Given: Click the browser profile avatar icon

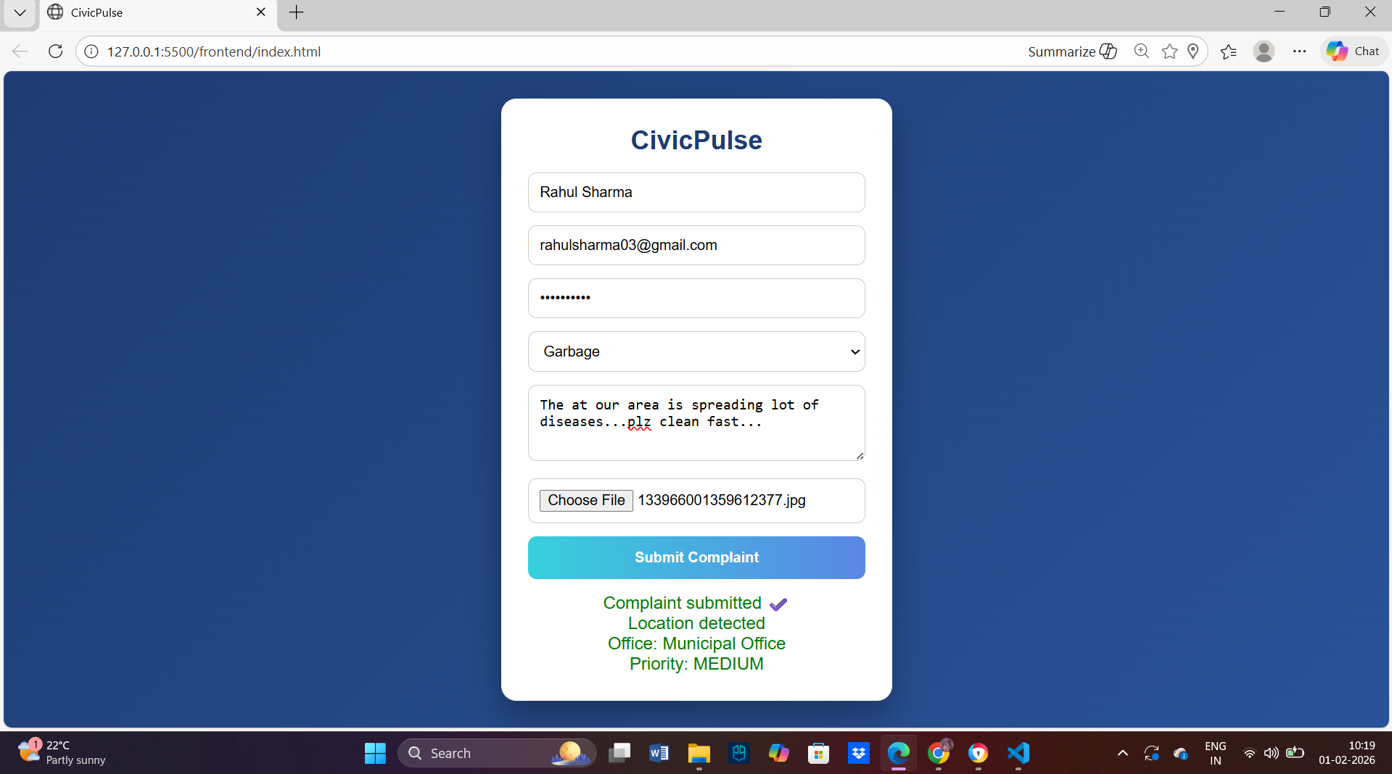Looking at the screenshot, I should [1264, 51].
